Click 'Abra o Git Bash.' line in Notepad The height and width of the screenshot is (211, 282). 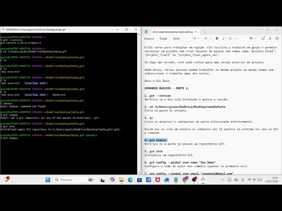pyautogui.click(x=157, y=81)
